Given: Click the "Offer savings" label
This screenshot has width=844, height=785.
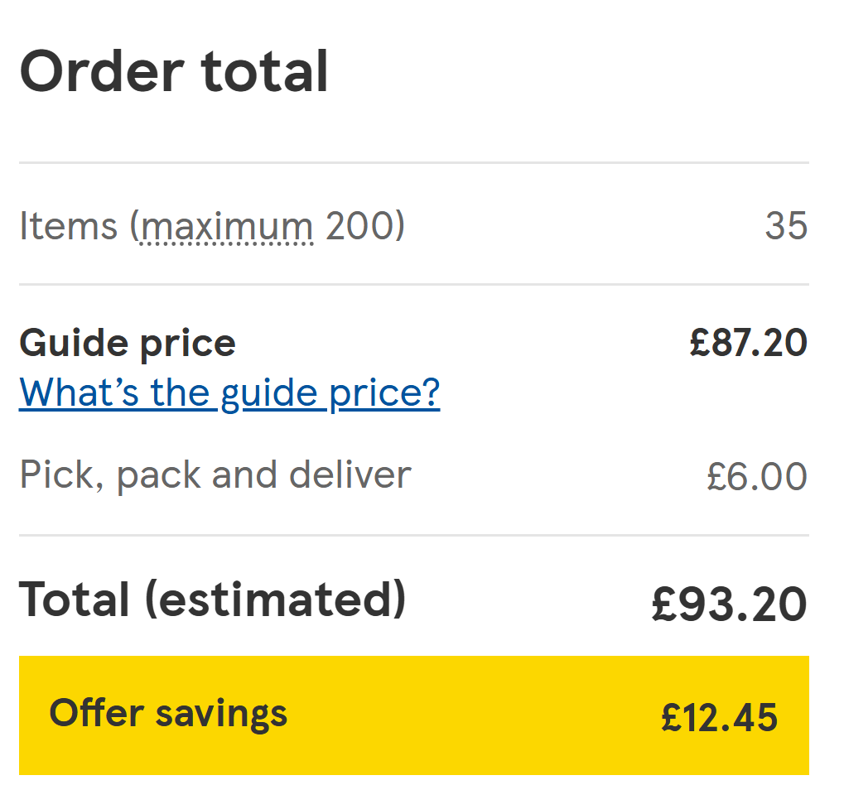Looking at the screenshot, I should tap(168, 714).
